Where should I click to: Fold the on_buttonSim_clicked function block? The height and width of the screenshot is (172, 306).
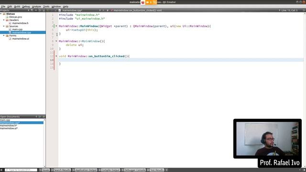coord(56,56)
